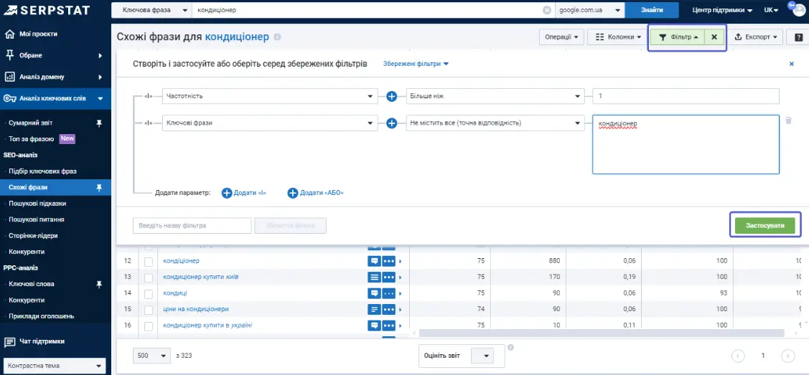The image size is (809, 375).
Task: Open the 500 rows per page dropdown
Action: pyautogui.click(x=151, y=356)
